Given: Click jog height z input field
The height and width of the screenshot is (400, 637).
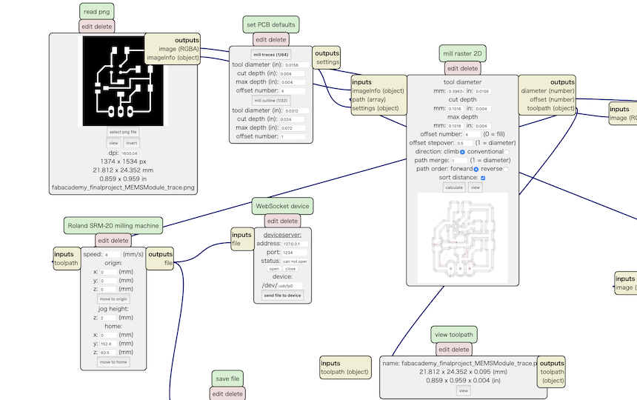Looking at the screenshot, I should point(107,318).
